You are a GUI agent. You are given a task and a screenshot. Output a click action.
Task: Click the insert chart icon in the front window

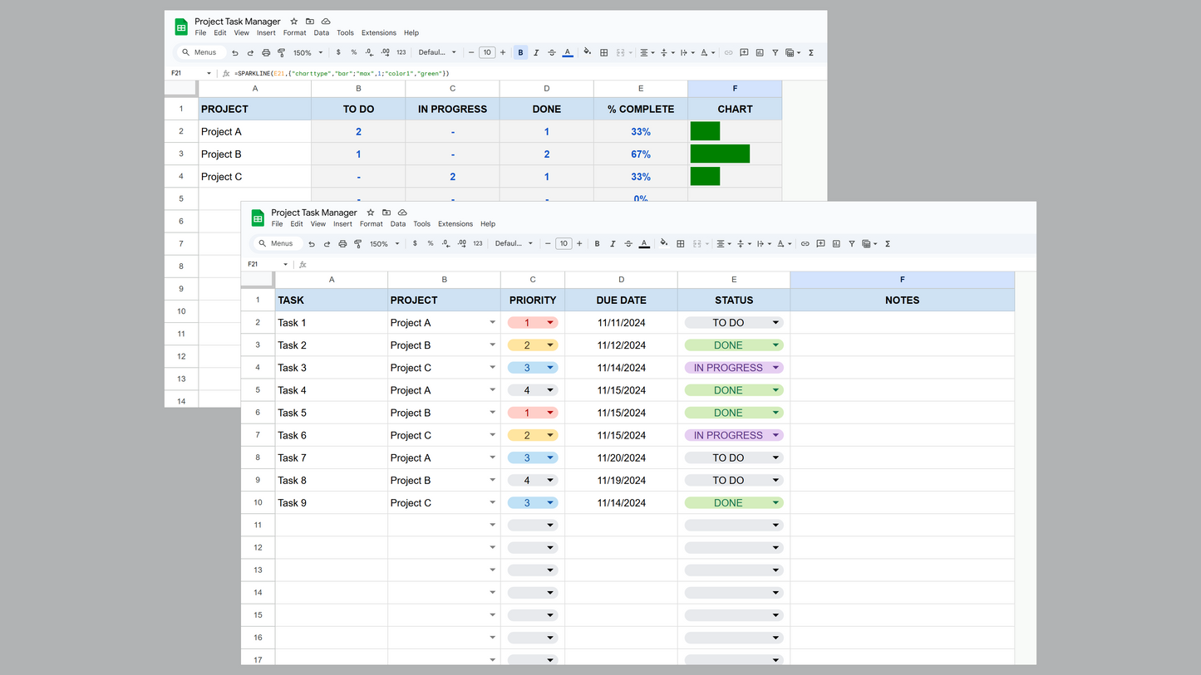pyautogui.click(x=836, y=244)
